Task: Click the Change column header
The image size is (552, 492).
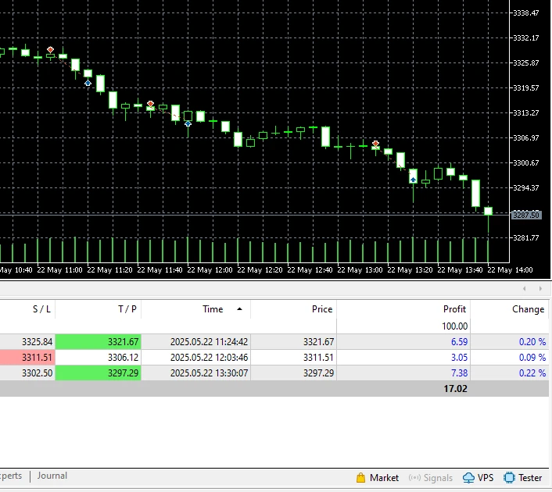Action: [x=528, y=309]
